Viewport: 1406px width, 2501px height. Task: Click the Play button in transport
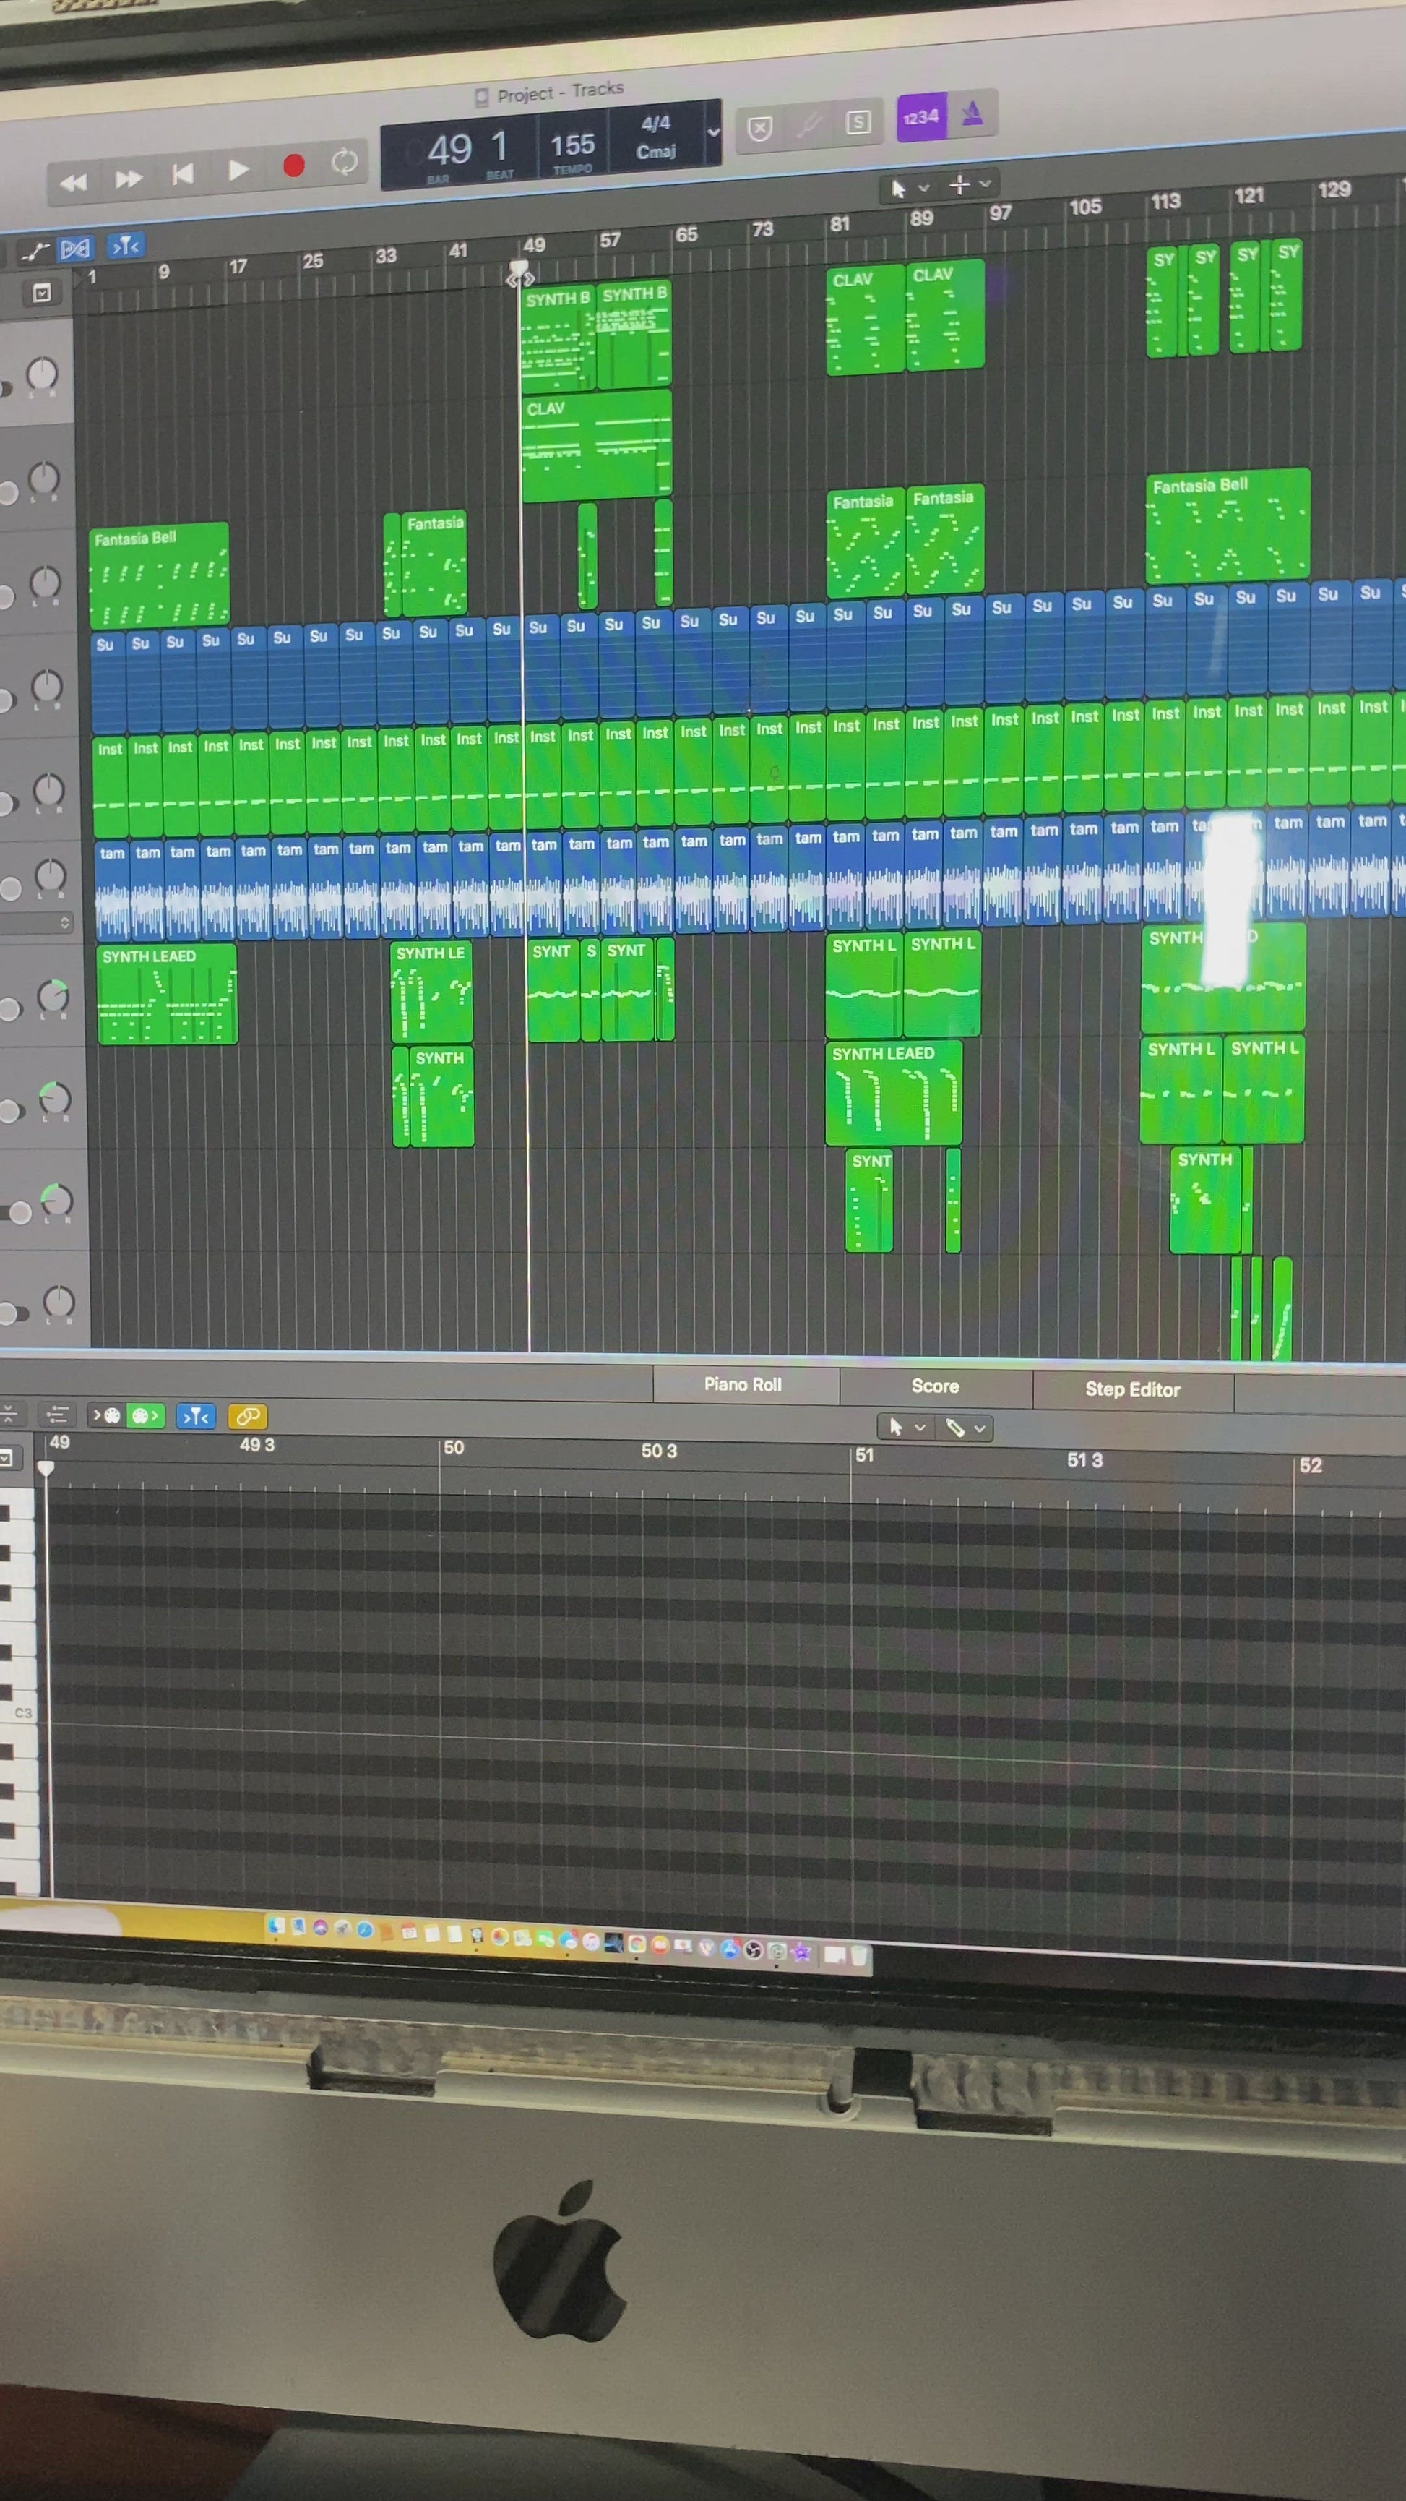coord(238,171)
